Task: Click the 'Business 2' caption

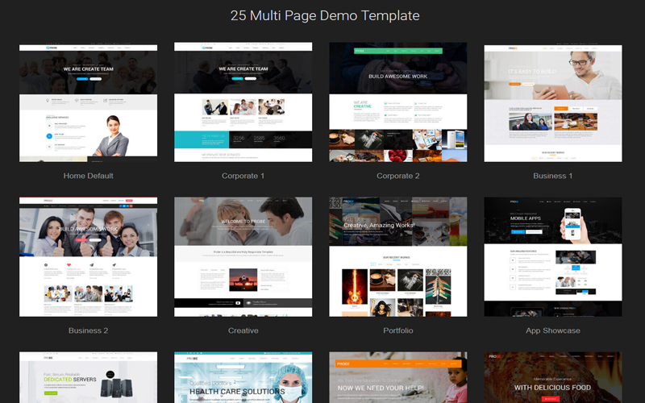Action: 88,330
